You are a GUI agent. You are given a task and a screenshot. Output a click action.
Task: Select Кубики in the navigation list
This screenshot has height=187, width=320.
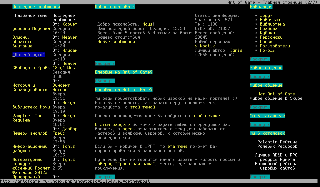pos(267,33)
